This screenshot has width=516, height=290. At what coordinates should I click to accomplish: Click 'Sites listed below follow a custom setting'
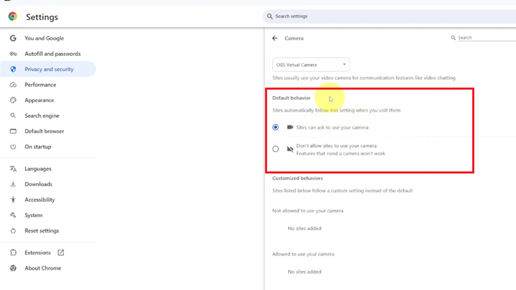(342, 191)
